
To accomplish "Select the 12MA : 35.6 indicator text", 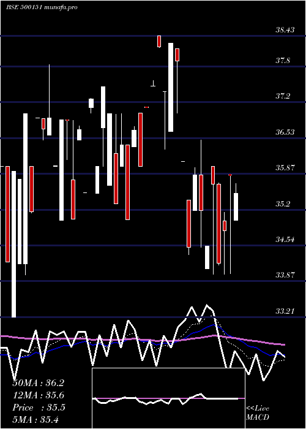I will tap(39, 395).
